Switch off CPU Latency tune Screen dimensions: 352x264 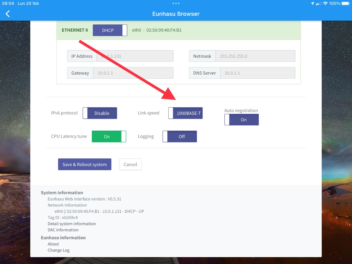109,136
